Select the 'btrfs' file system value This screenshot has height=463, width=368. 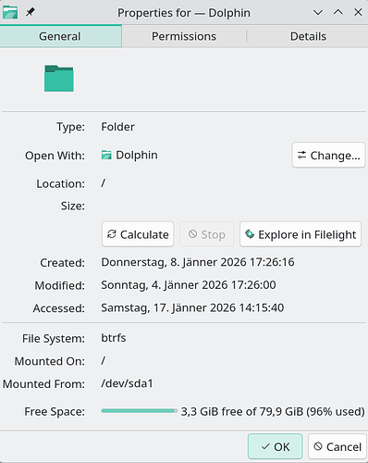(x=114, y=338)
